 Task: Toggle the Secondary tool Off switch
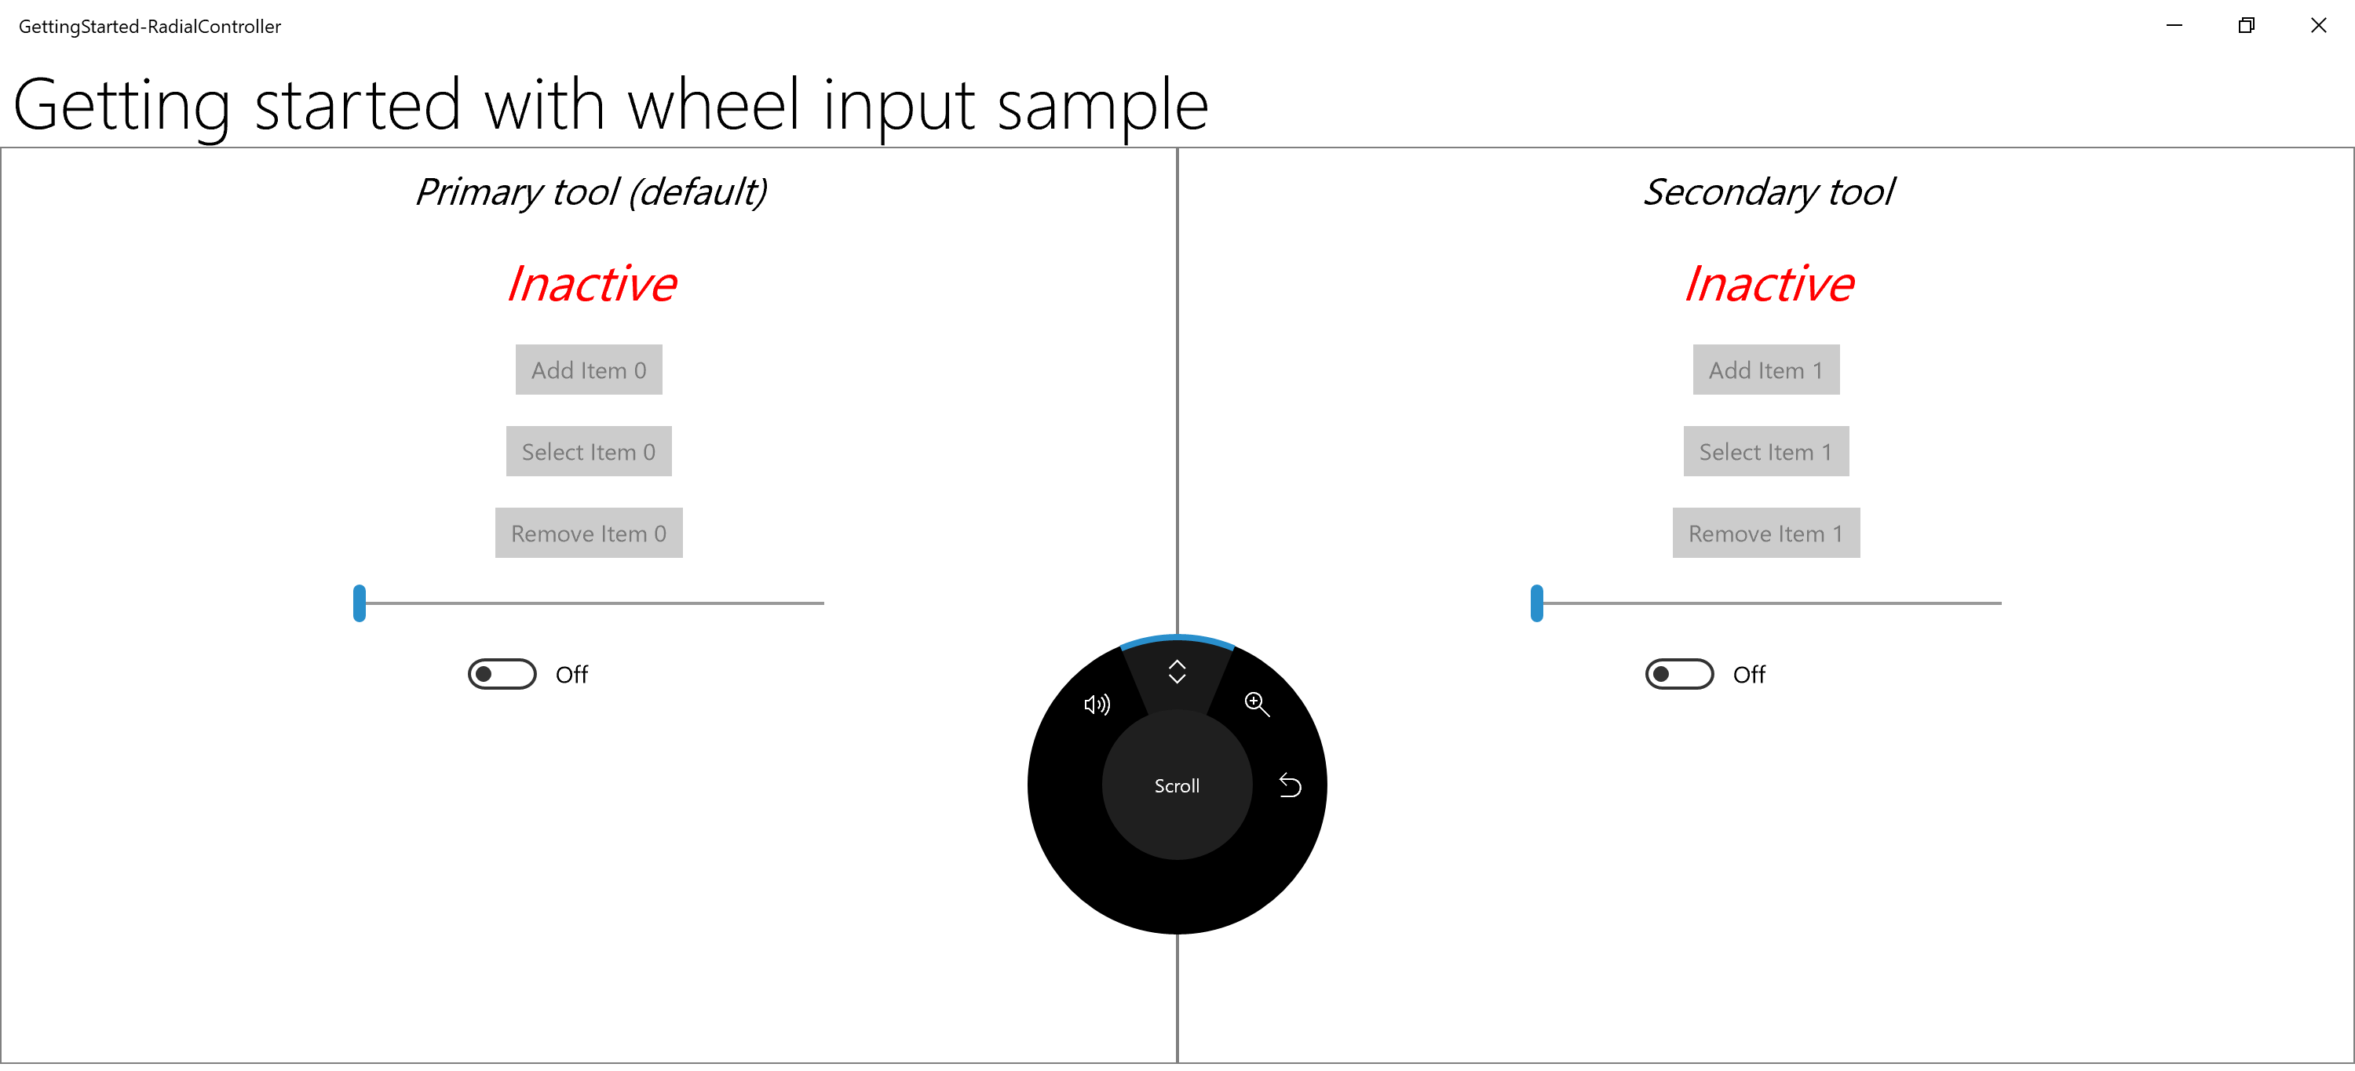(1681, 673)
